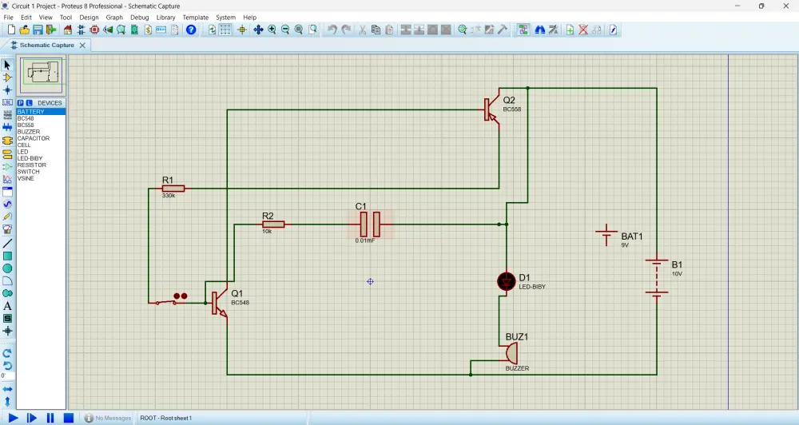The width and height of the screenshot is (799, 425).
Task: Open the Graph menu
Action: coord(114,18)
